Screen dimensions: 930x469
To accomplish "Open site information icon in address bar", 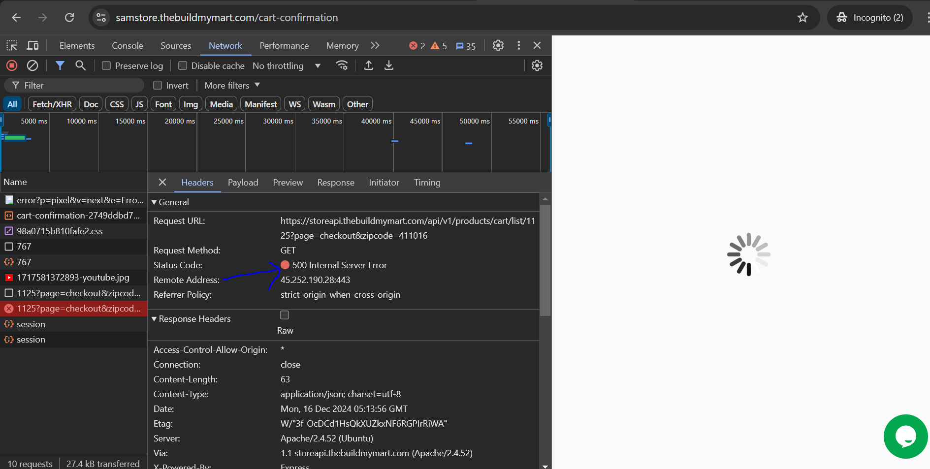I will pos(101,18).
